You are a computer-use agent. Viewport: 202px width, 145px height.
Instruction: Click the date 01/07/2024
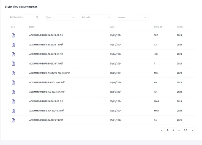(x=115, y=45)
